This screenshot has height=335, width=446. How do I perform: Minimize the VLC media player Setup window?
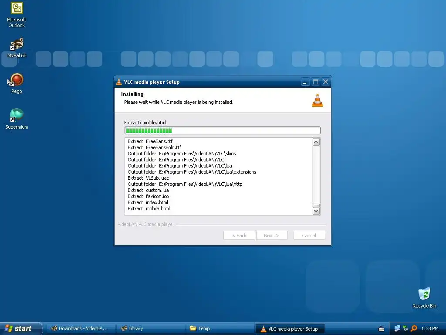(x=305, y=82)
